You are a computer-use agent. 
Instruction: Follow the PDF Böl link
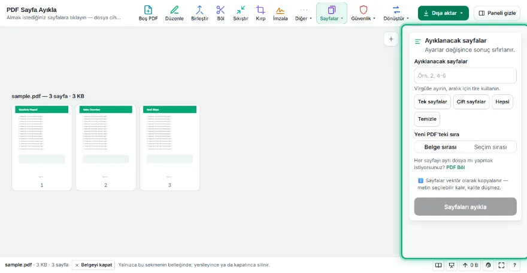click(x=455, y=167)
